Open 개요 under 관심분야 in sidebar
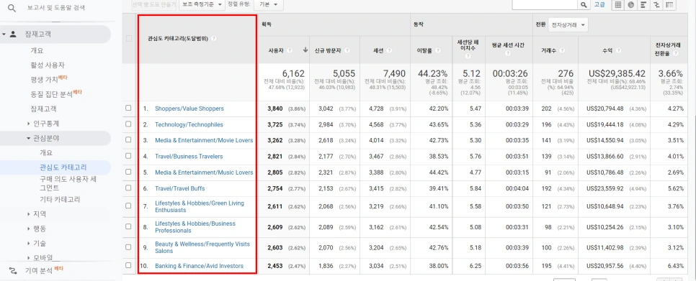This screenshot has width=696, height=281. (x=45, y=152)
